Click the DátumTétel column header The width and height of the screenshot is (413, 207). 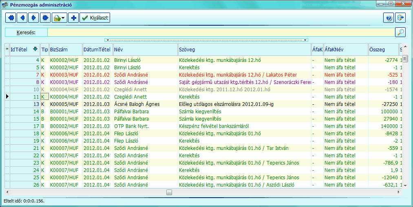pyautogui.click(x=98, y=50)
